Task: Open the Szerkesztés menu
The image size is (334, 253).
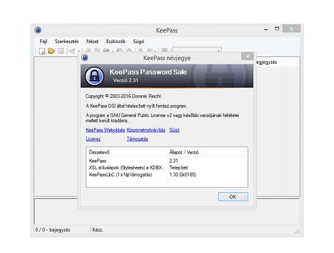Action: [x=67, y=41]
